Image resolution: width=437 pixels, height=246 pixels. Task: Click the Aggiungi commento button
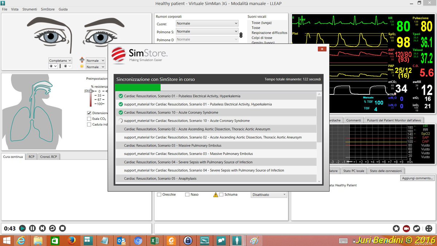pyautogui.click(x=418, y=178)
